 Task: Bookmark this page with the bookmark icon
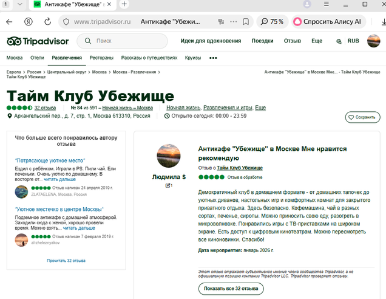[x=245, y=22]
